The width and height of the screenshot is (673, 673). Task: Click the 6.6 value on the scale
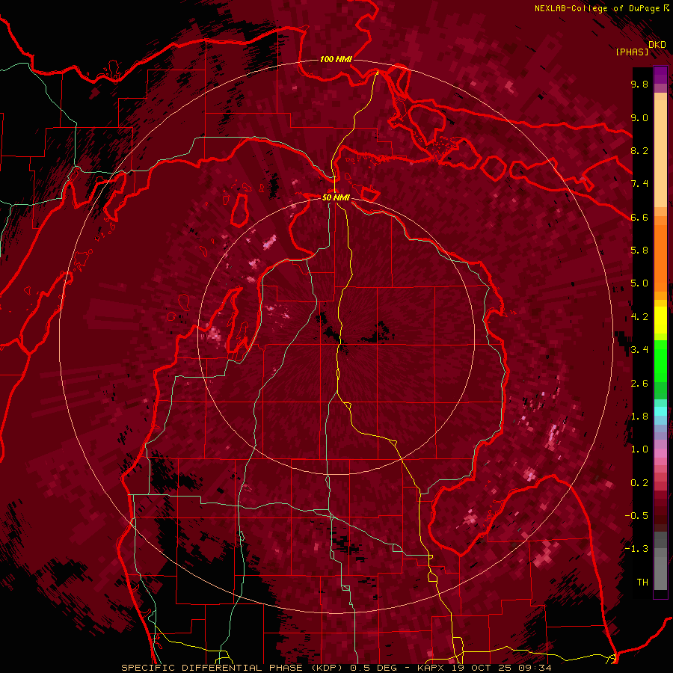pyautogui.click(x=639, y=217)
